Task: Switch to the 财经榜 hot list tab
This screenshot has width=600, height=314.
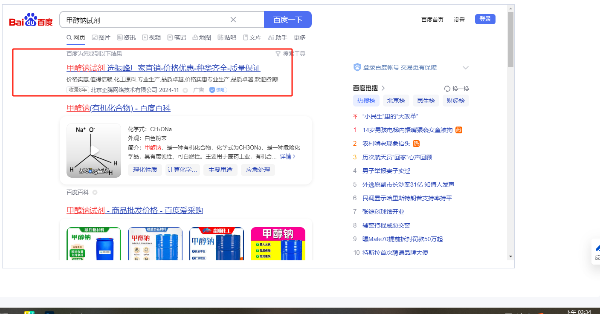Action: coord(455,101)
